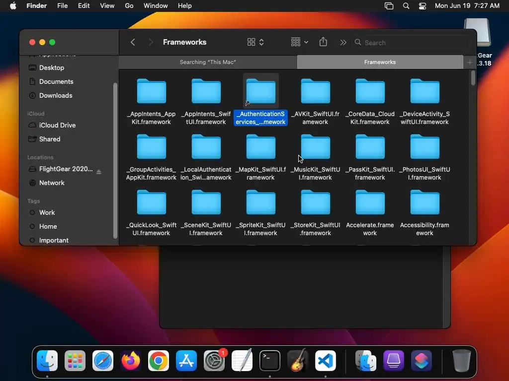
Task: Switch to the Searching "This Mac" tab
Action: [x=208, y=62]
